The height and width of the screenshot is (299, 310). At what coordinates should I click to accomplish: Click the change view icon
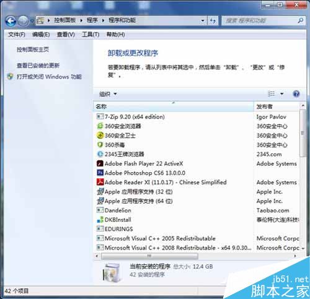point(272,94)
